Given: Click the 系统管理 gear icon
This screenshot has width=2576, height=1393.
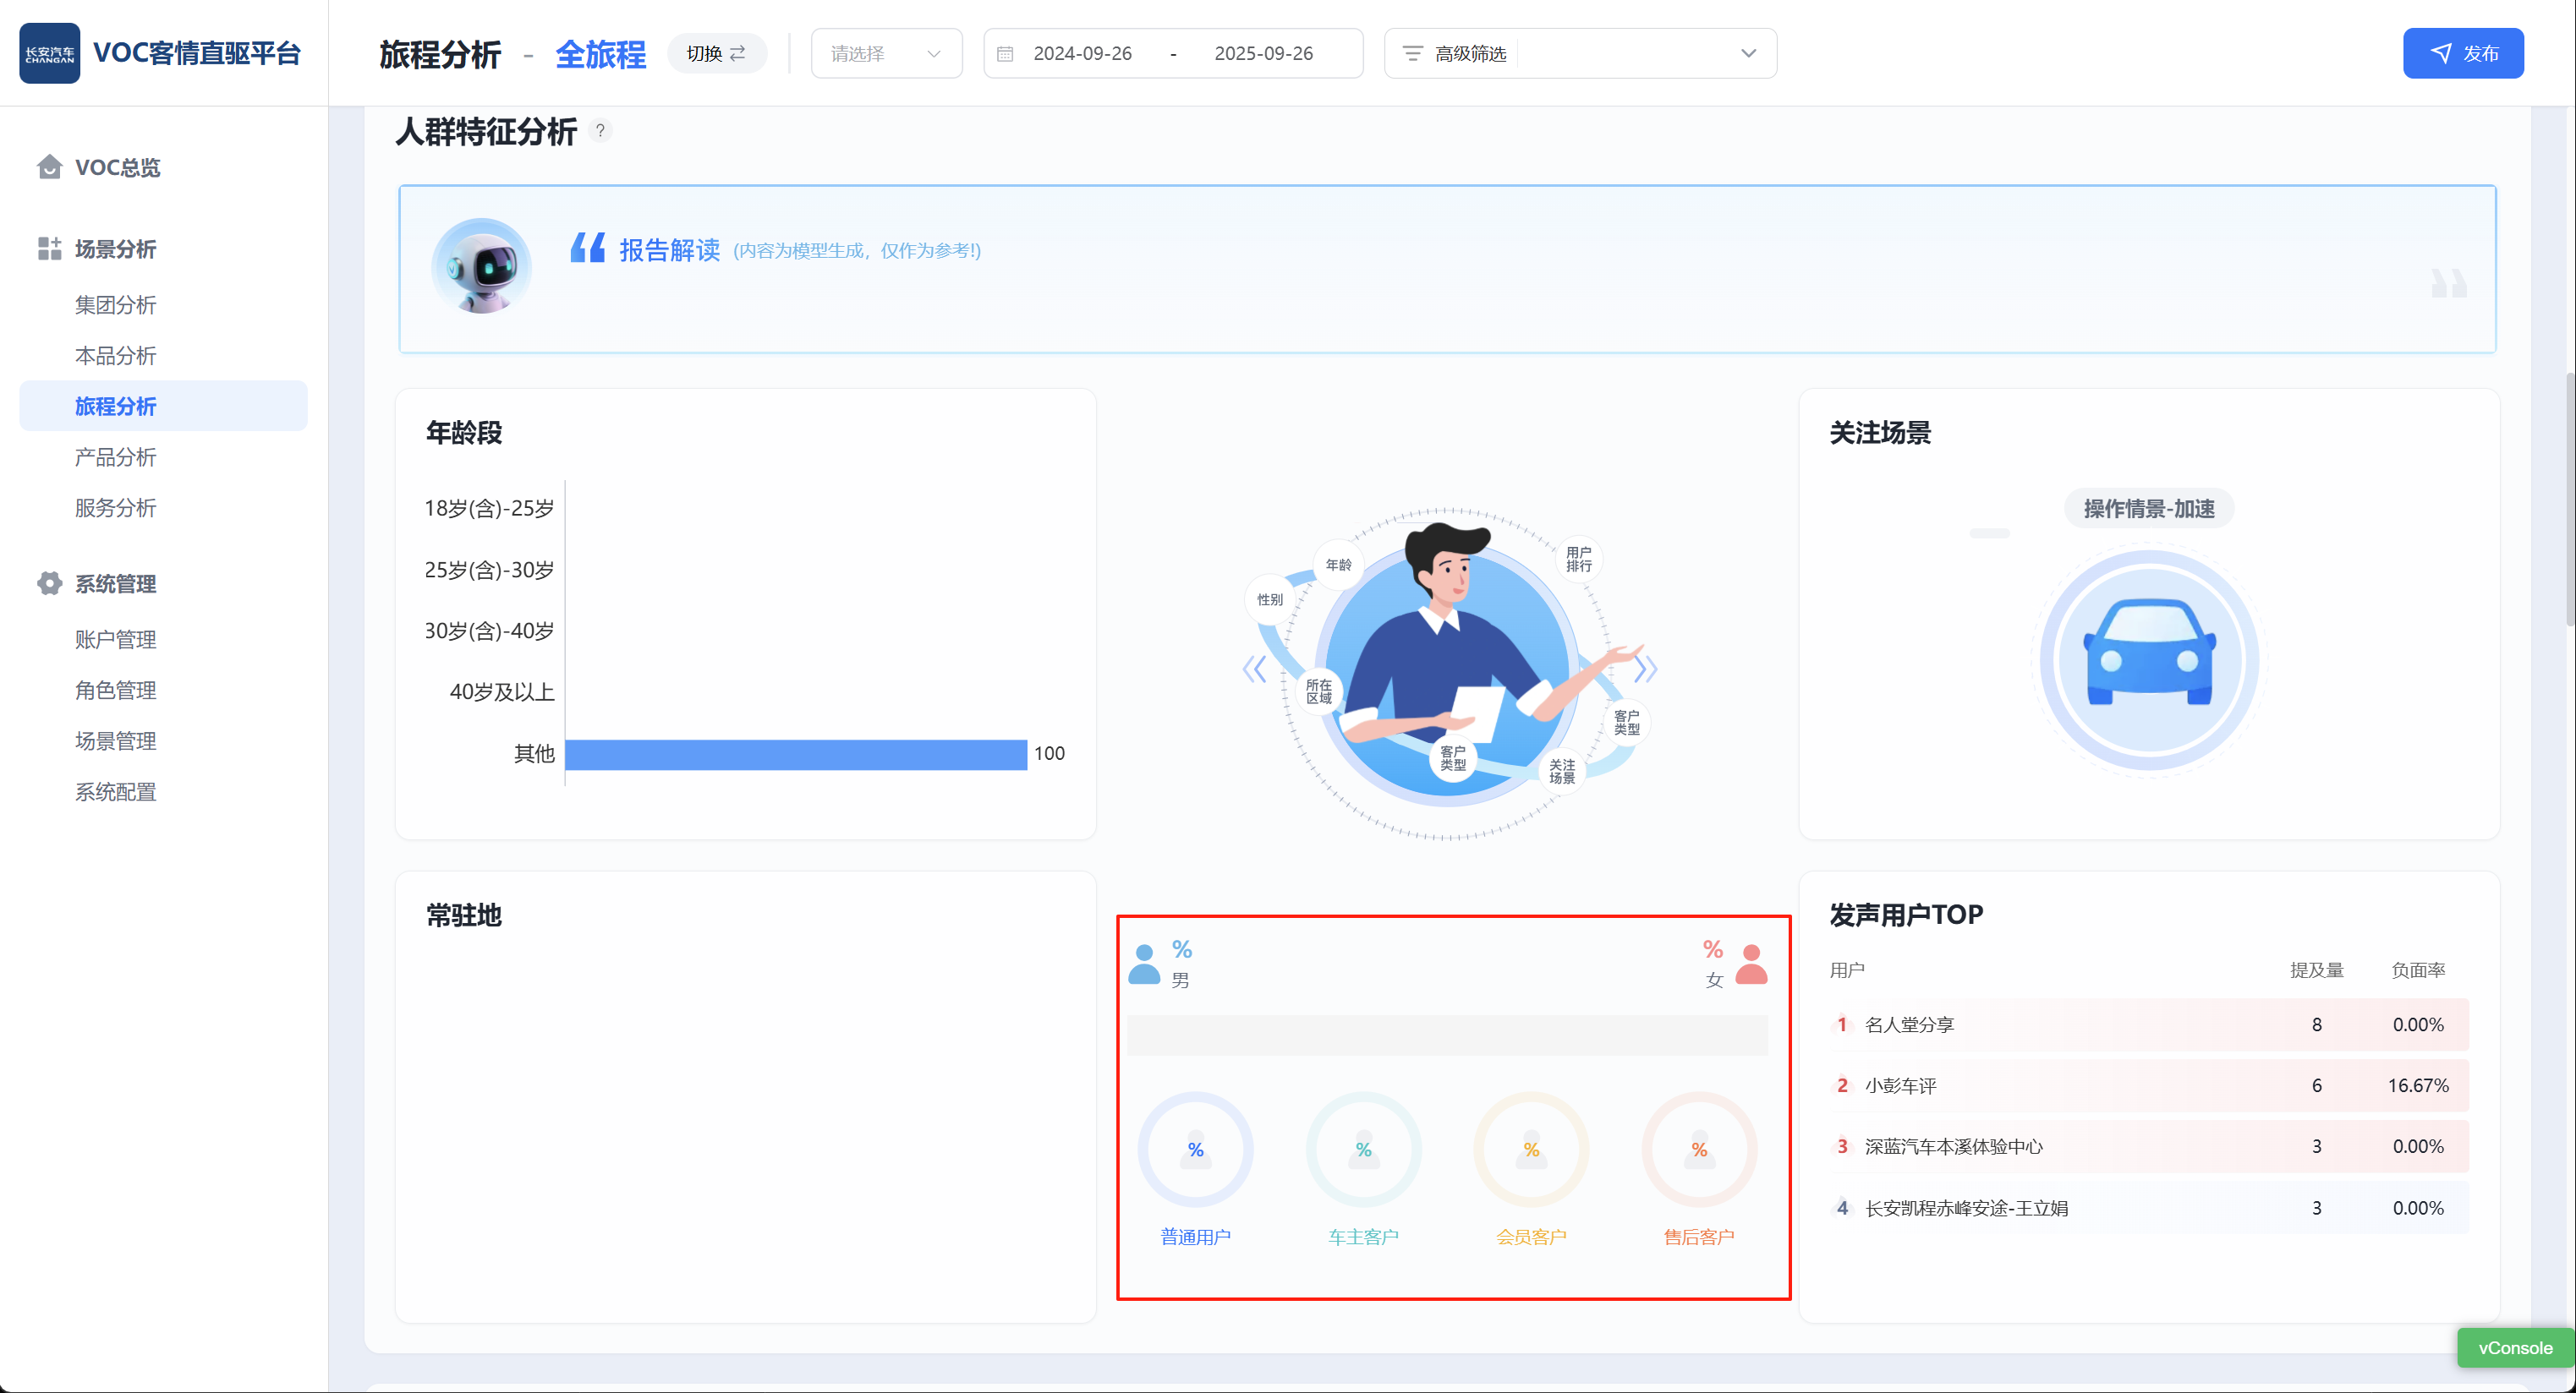Looking at the screenshot, I should pyautogui.click(x=49, y=583).
